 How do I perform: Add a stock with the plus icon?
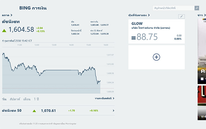pyautogui.click(x=156, y=57)
